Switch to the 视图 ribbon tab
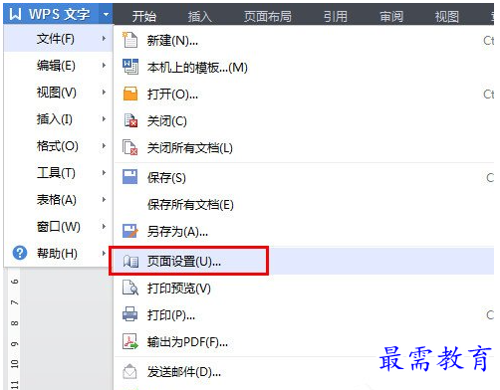This screenshot has height=390, width=500. [447, 16]
